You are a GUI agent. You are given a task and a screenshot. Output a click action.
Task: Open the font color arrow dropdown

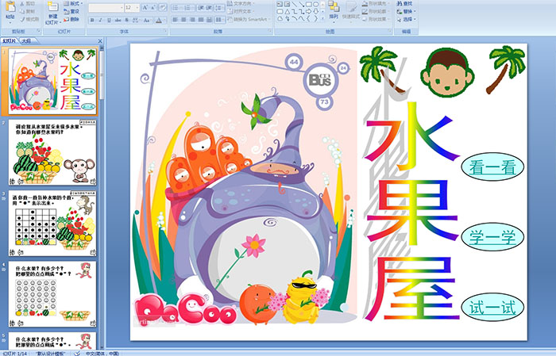point(165,20)
